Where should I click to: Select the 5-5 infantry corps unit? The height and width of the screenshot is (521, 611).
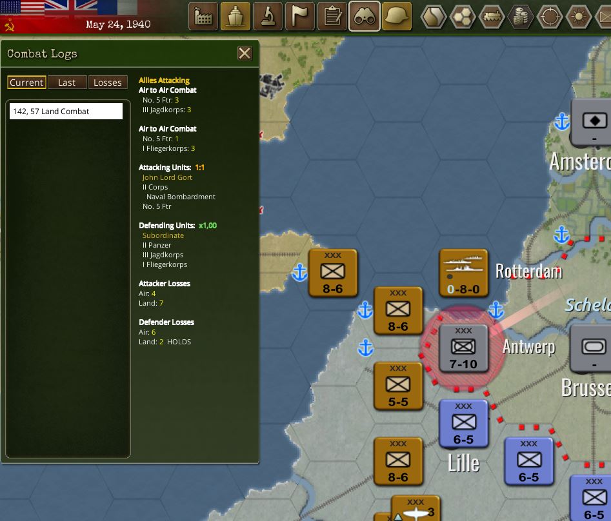(398, 386)
